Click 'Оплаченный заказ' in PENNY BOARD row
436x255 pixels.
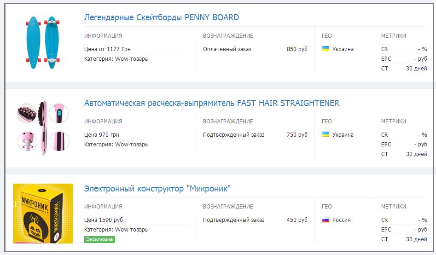coord(227,49)
